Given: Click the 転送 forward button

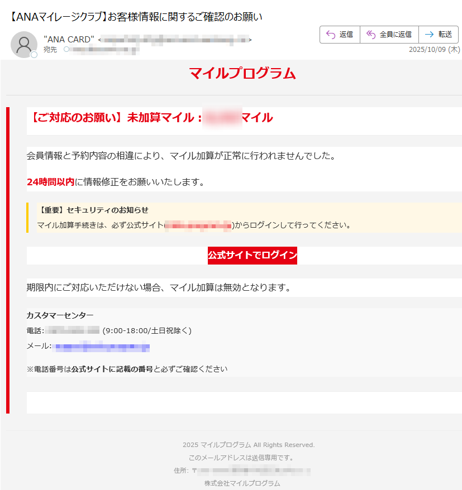Looking at the screenshot, I should pyautogui.click(x=439, y=35).
